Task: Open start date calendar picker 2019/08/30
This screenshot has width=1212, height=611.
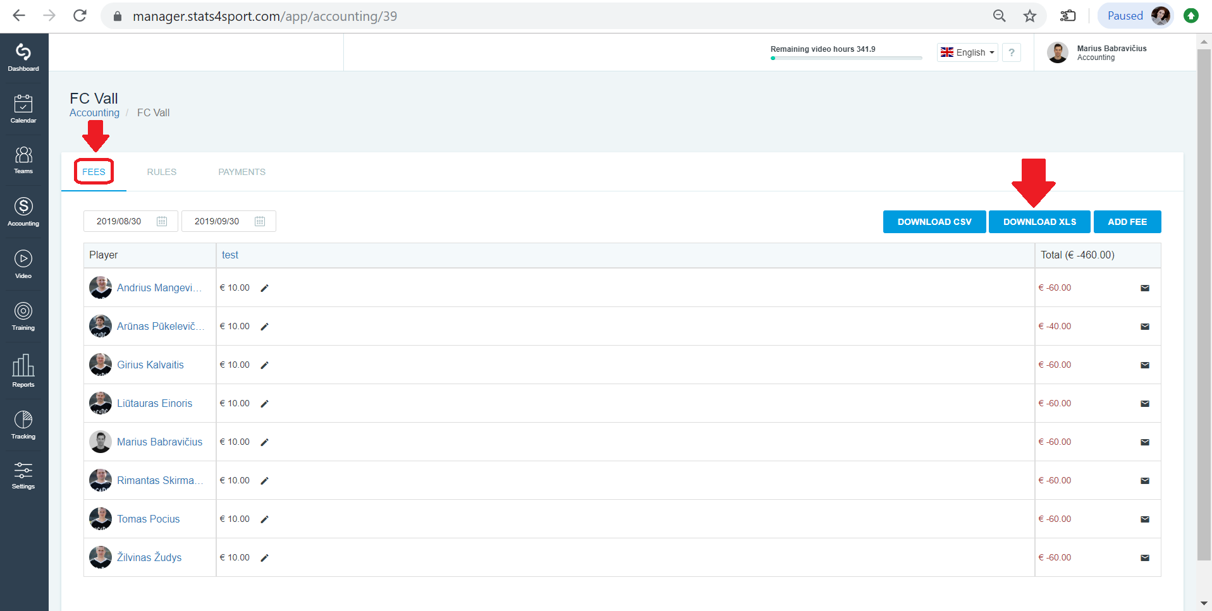Action: click(x=162, y=221)
